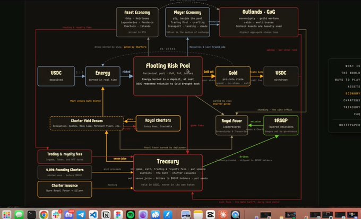361x219 pixels.
Task: Open the FAQ nav link
Action: (x=357, y=114)
